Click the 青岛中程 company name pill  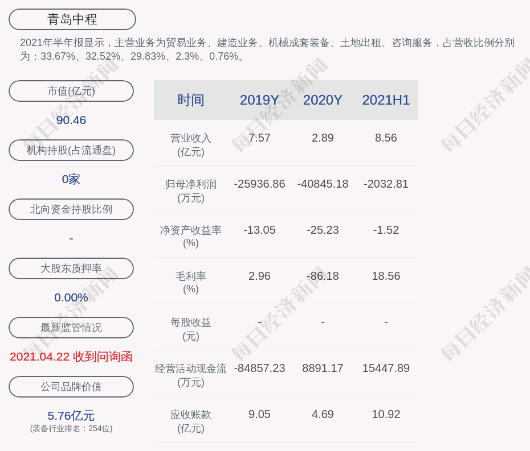(x=72, y=19)
